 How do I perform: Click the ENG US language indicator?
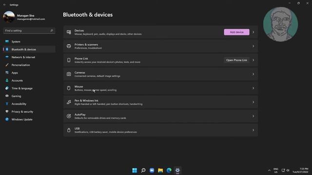(x=276, y=171)
